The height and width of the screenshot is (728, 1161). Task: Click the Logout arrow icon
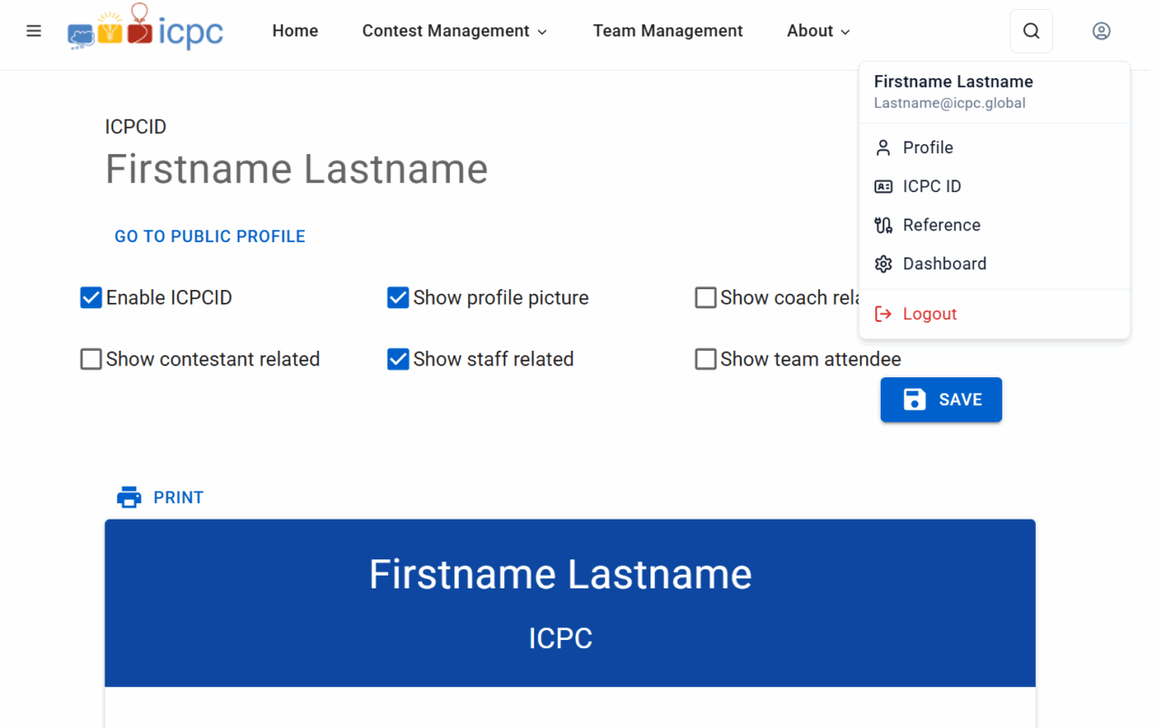coord(883,314)
